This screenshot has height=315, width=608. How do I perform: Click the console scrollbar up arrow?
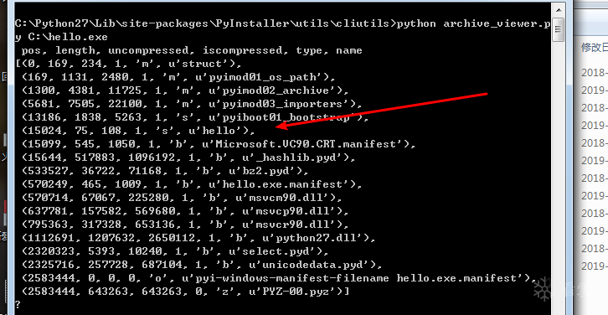[559, 10]
